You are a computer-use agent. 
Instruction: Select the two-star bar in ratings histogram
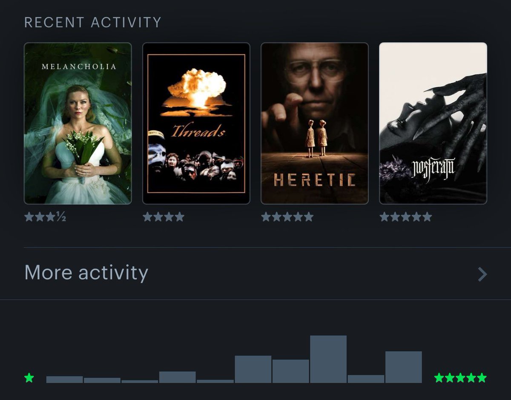tap(178, 377)
